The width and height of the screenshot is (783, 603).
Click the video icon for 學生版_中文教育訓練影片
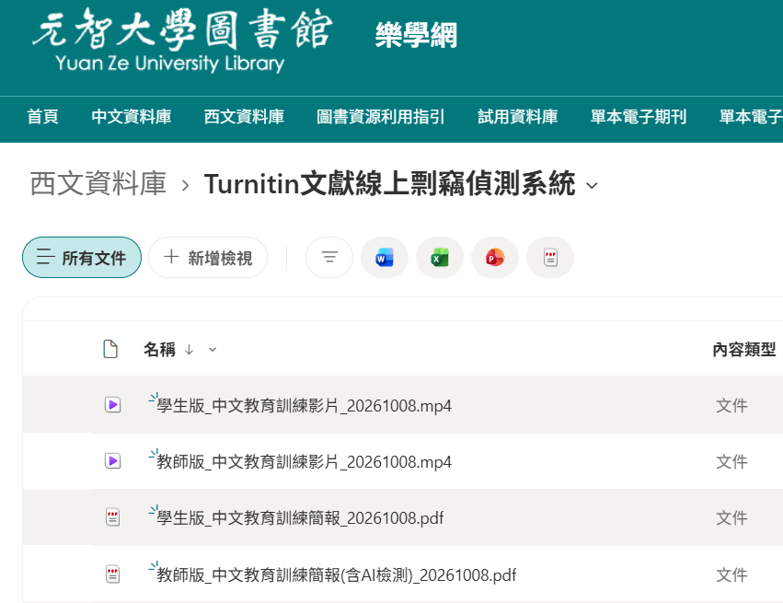click(x=113, y=405)
